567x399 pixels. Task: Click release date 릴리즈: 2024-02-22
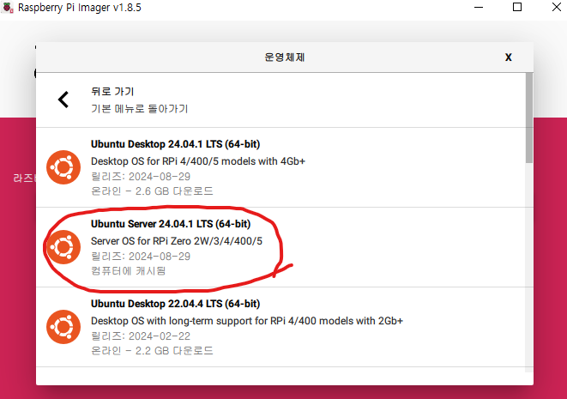[141, 336]
